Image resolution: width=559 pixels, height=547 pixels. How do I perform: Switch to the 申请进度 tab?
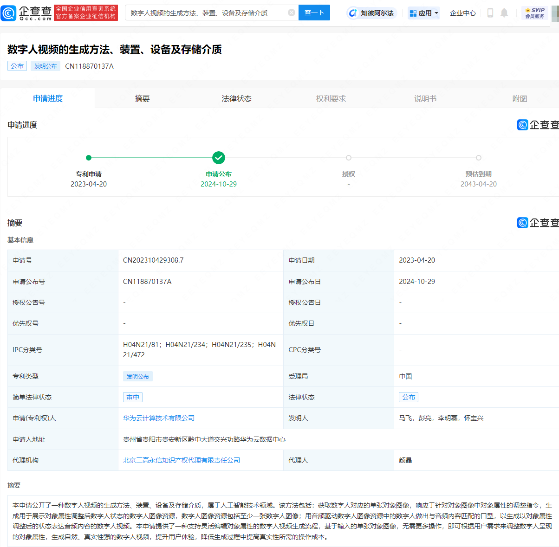48,98
